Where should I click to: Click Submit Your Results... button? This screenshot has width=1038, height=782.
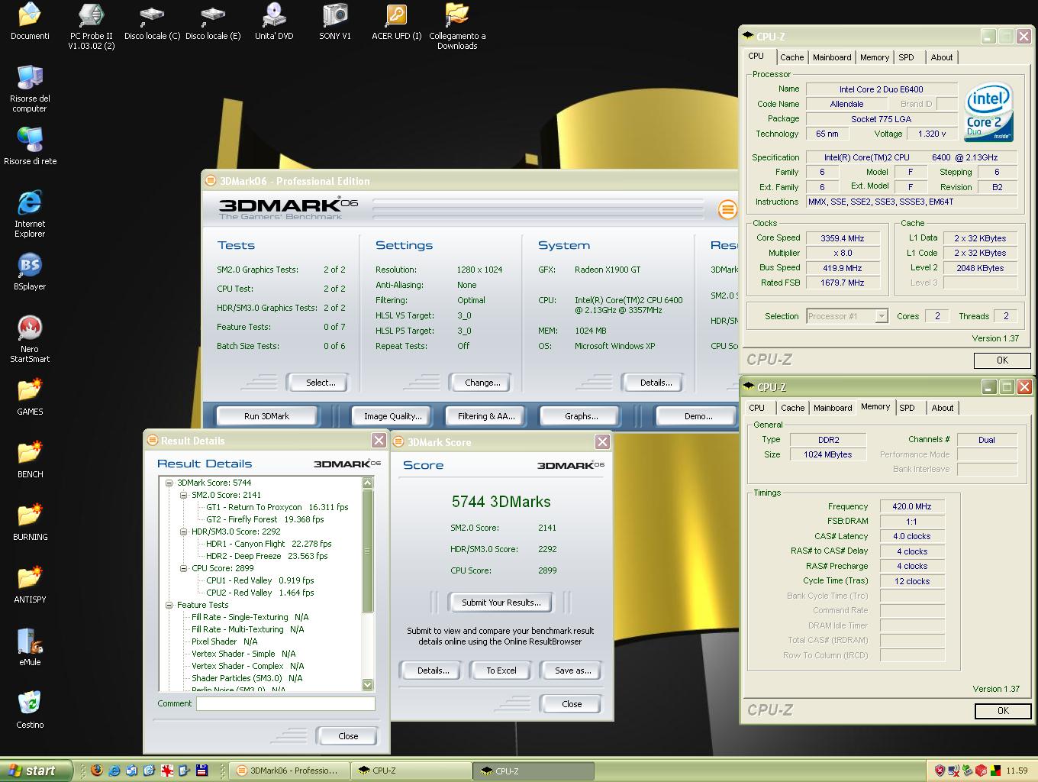[x=501, y=603]
